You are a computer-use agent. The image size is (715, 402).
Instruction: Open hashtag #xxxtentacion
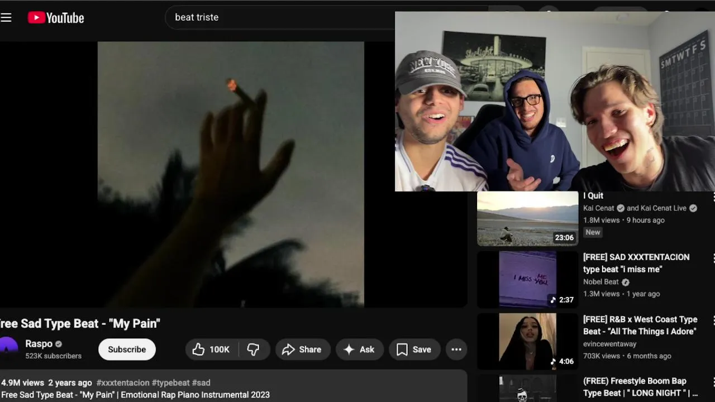tap(123, 383)
